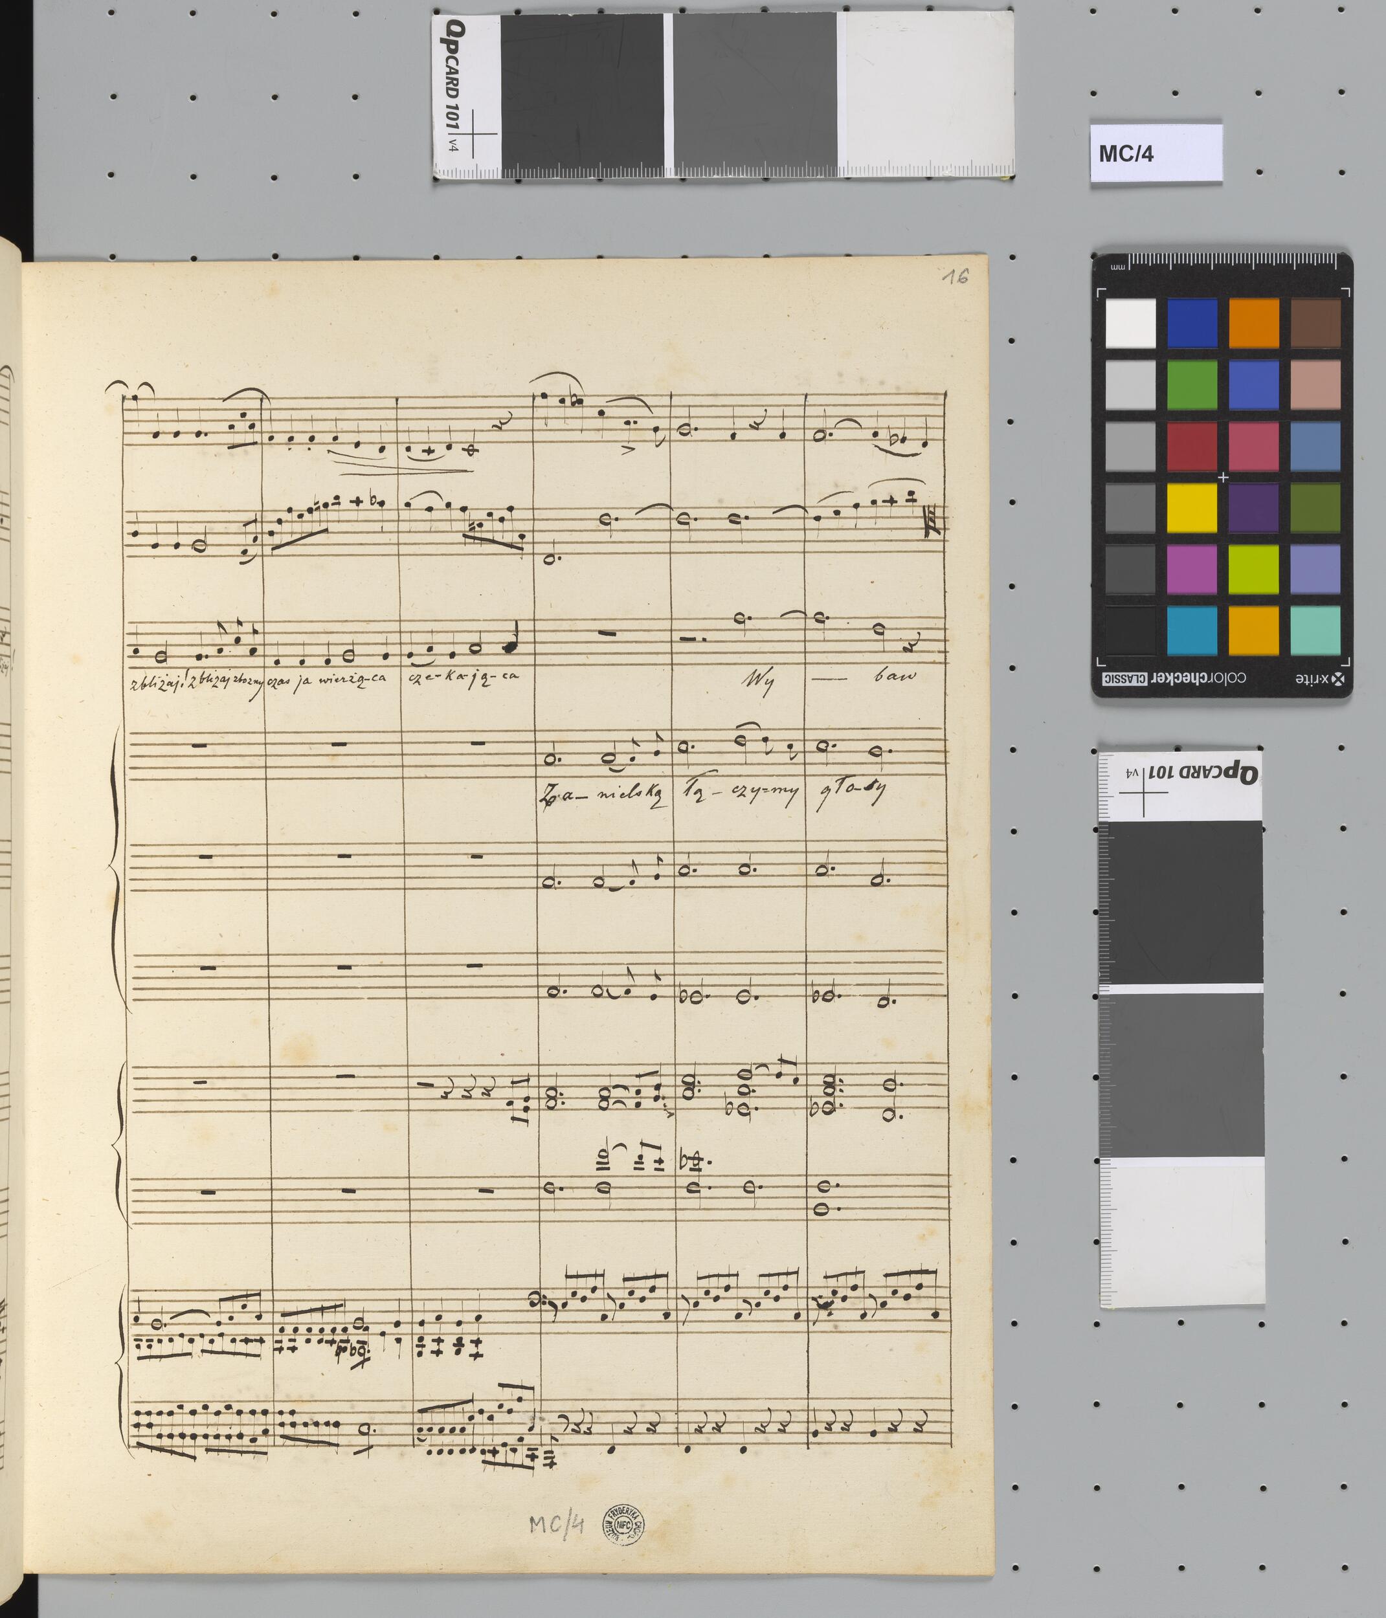Image resolution: width=1386 pixels, height=1618 pixels.
Task: Click the lavender patch on the ColorChecker card
Action: (x=1315, y=570)
